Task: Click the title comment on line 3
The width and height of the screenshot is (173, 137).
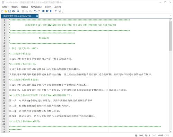Action: click(x=71, y=25)
